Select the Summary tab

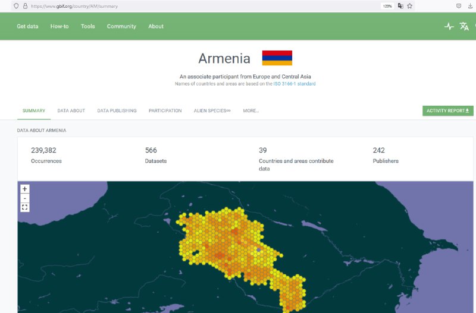34,110
